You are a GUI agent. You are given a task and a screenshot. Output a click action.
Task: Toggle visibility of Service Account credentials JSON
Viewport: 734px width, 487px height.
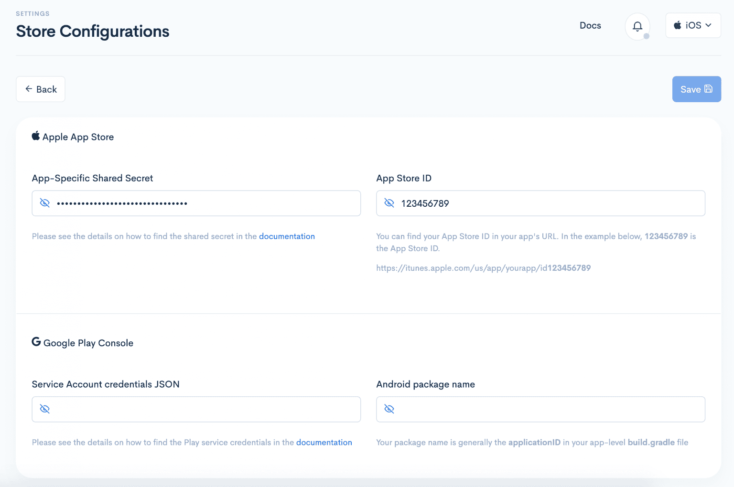tap(45, 409)
